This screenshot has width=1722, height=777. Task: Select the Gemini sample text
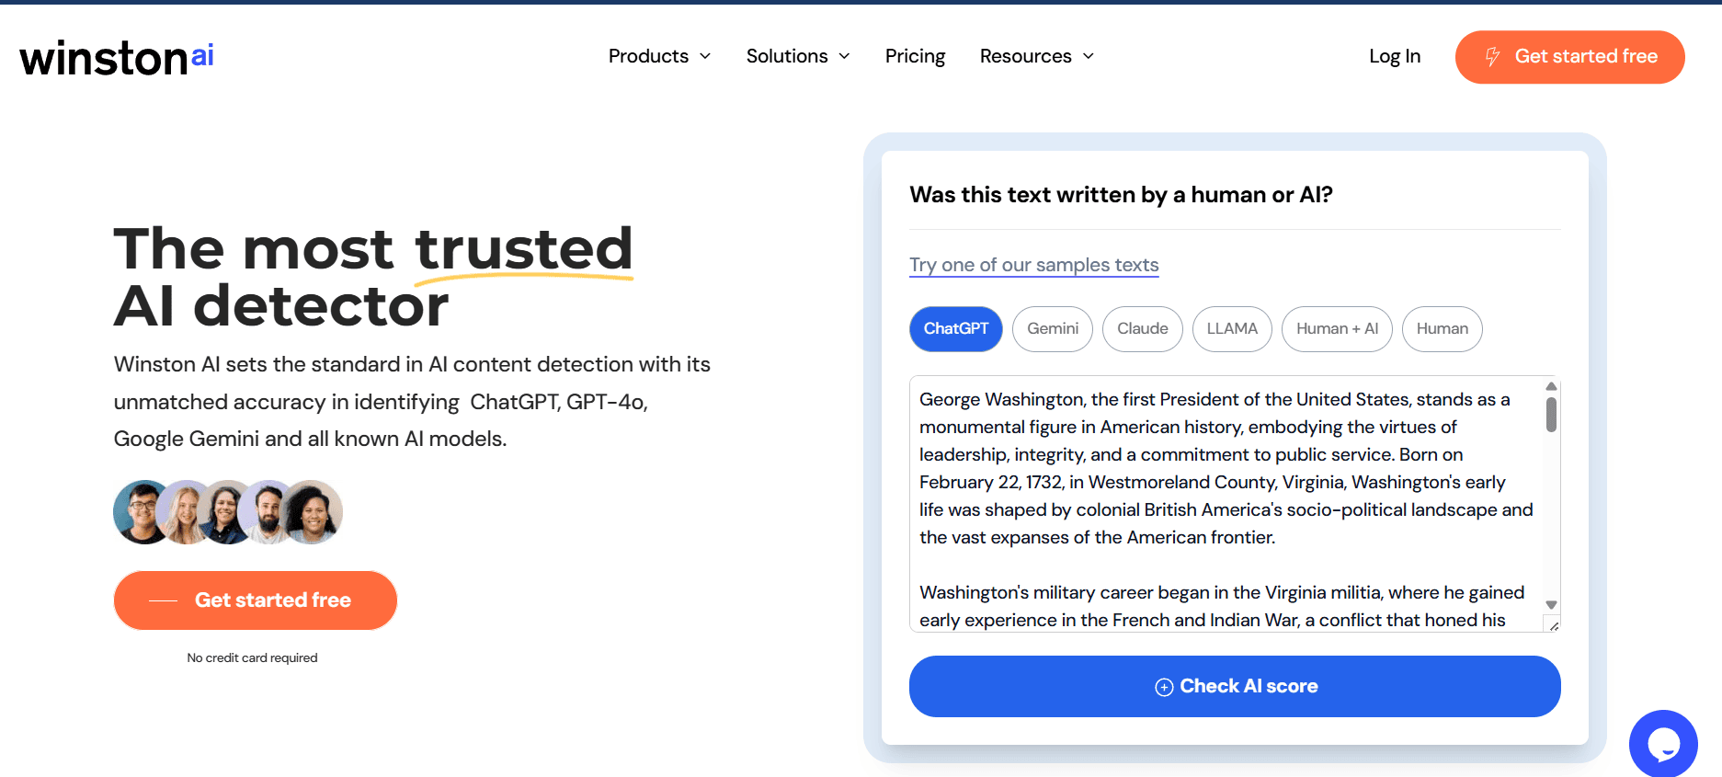pyautogui.click(x=1052, y=328)
